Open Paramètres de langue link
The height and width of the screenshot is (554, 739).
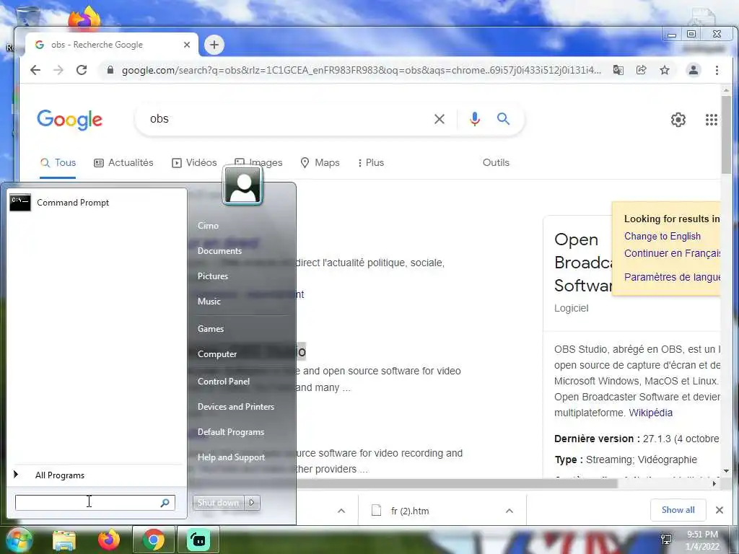(672, 277)
